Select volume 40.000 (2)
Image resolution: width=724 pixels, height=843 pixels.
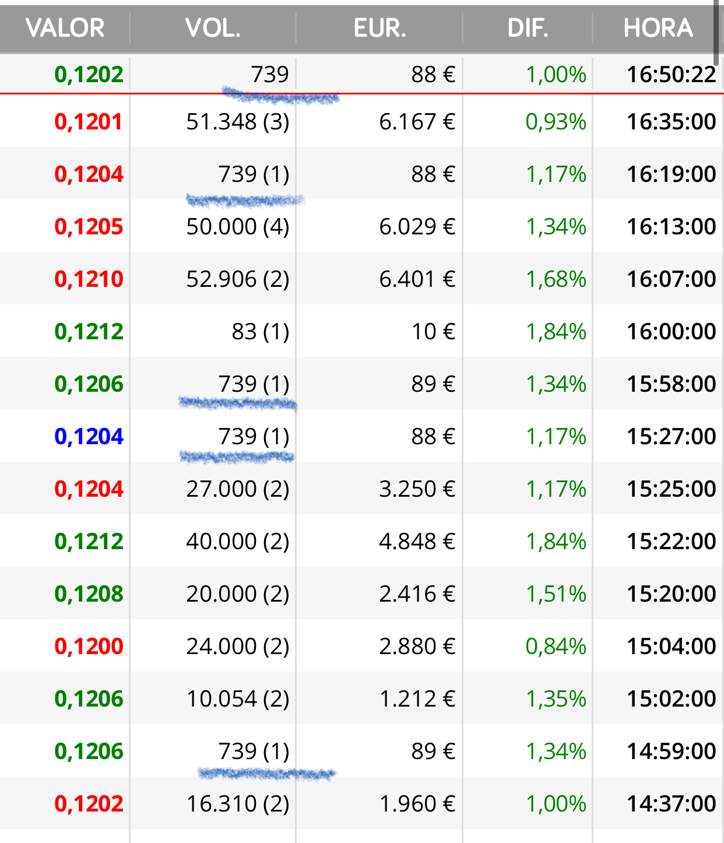click(238, 542)
